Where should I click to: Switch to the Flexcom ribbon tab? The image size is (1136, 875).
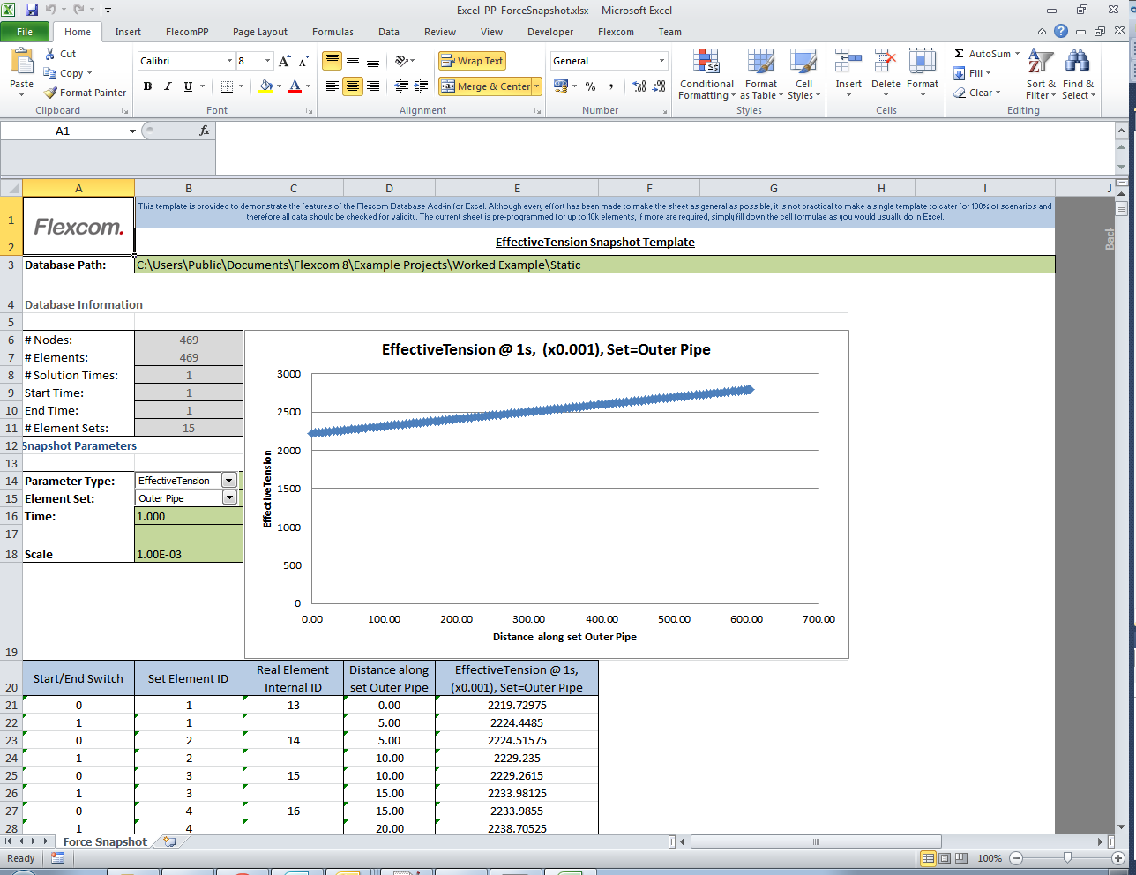(616, 32)
